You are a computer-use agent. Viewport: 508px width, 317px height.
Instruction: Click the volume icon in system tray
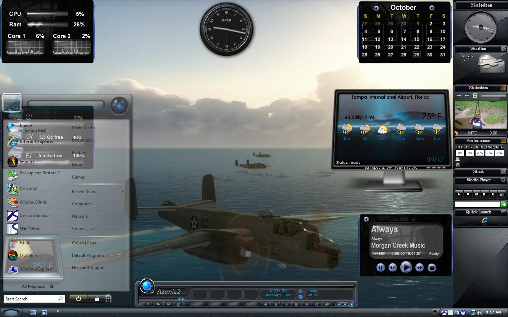coord(479,312)
